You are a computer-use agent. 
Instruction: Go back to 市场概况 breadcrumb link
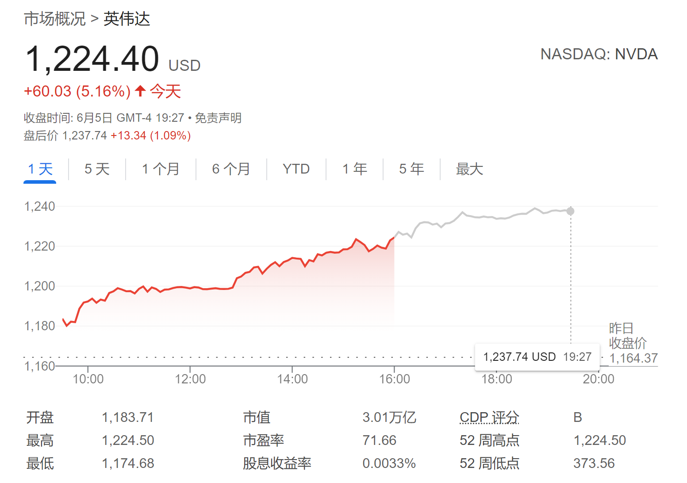[x=55, y=19]
